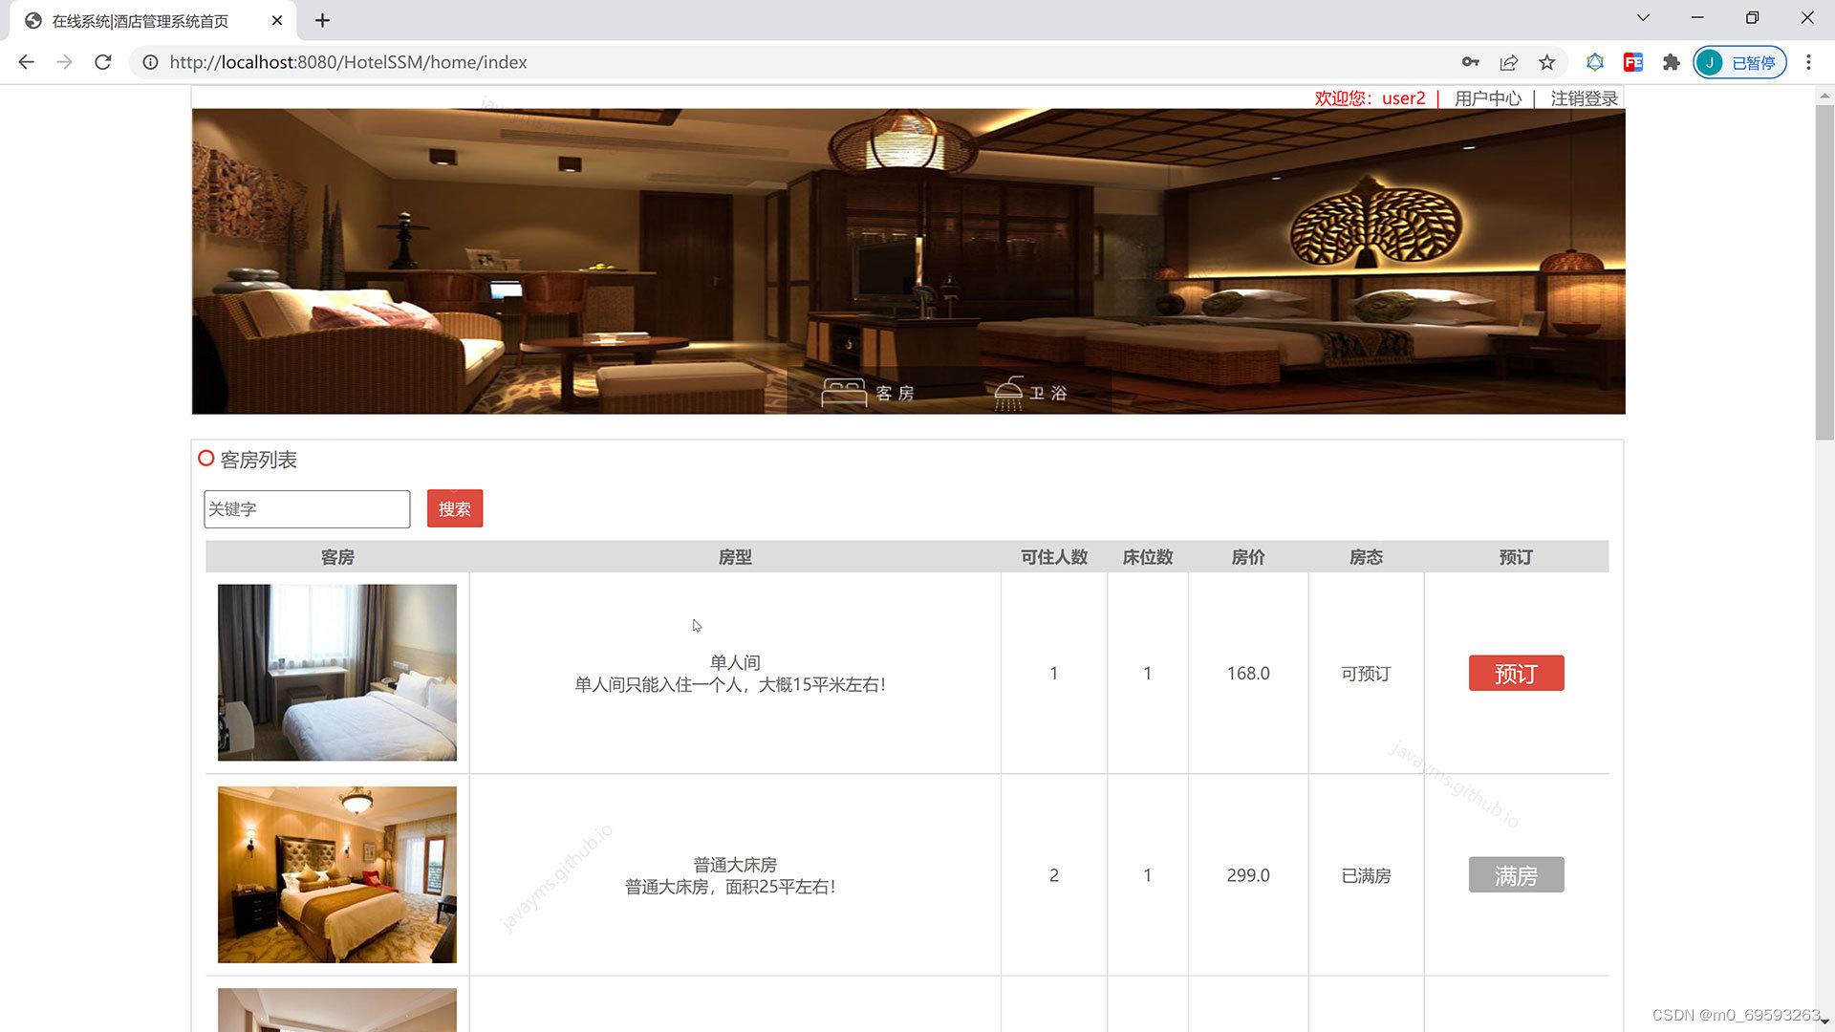Open the 单人间 room photo
Viewport: 1835px width, 1032px height.
tap(337, 673)
